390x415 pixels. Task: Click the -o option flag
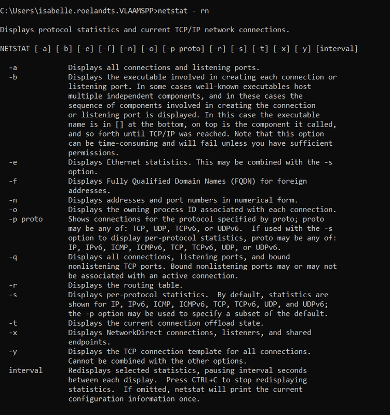pyautogui.click(x=13, y=210)
